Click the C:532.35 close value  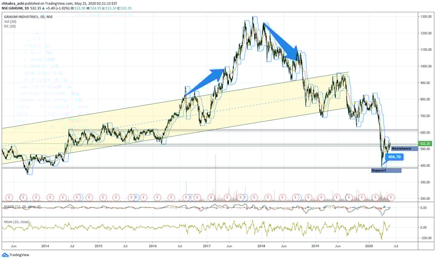[x=124, y=8]
